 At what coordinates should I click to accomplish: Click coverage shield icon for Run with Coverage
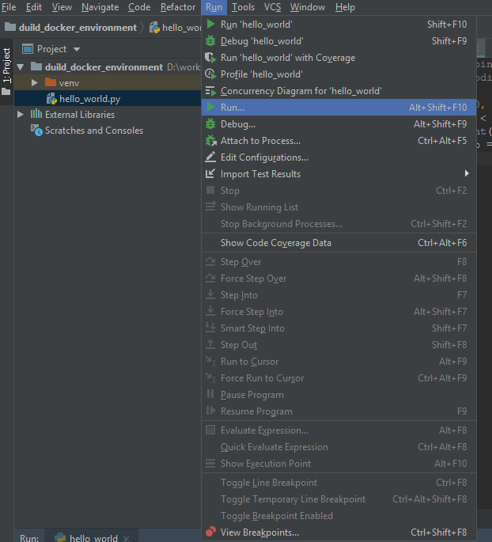(210, 58)
